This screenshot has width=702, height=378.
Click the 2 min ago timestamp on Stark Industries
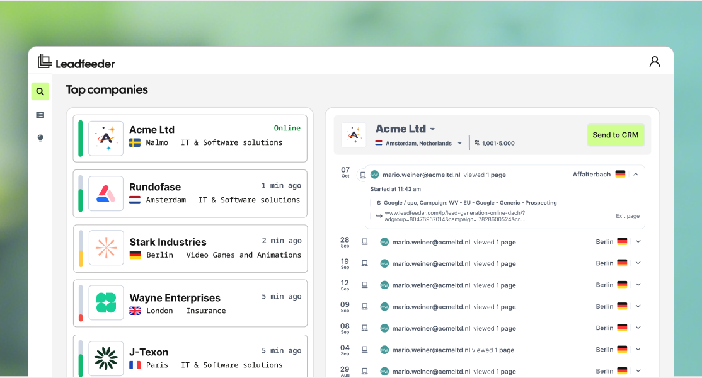pos(282,241)
